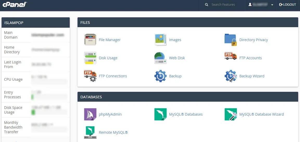Open the File Manager link
Image resolution: width=300 pixels, height=142 pixels.
[110, 40]
